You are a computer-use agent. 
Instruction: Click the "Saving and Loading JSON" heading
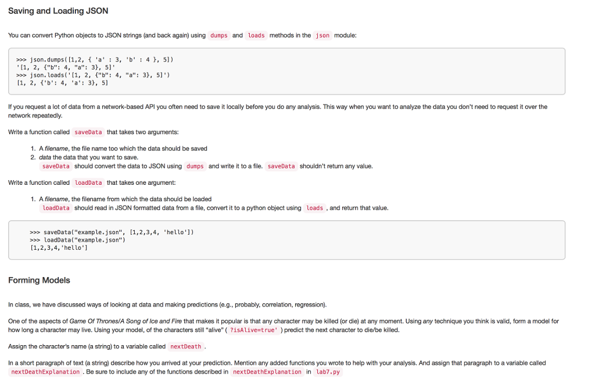(58, 11)
